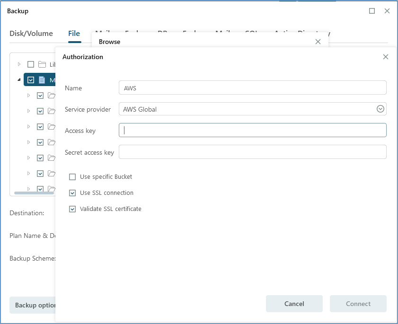Image resolution: width=398 pixels, height=324 pixels.
Task: Click the Connect button
Action: [x=358, y=304]
